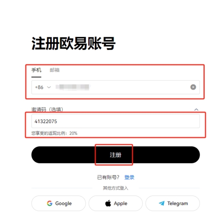The height and width of the screenshot is (224, 223).
Task: Click the 注册欧易账号 page heading
Action: click(73, 44)
